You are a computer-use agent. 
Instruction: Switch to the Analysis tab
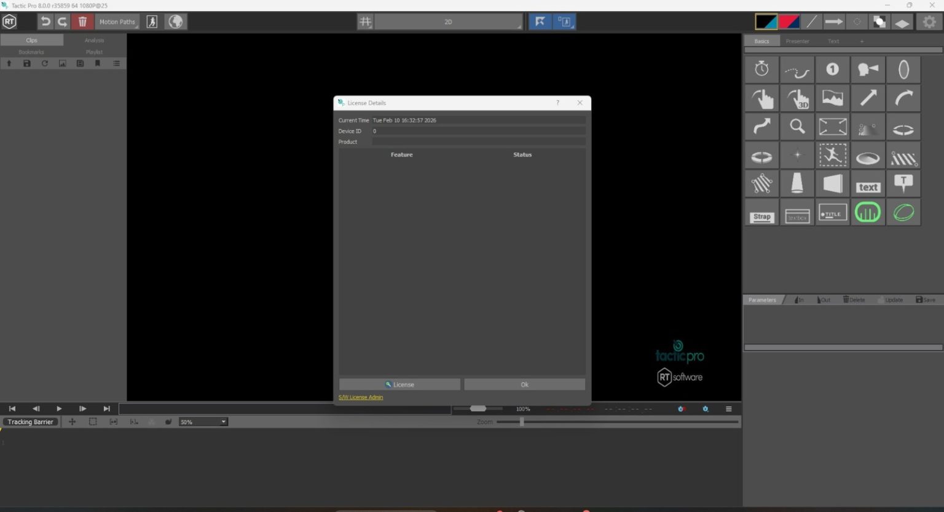click(94, 40)
